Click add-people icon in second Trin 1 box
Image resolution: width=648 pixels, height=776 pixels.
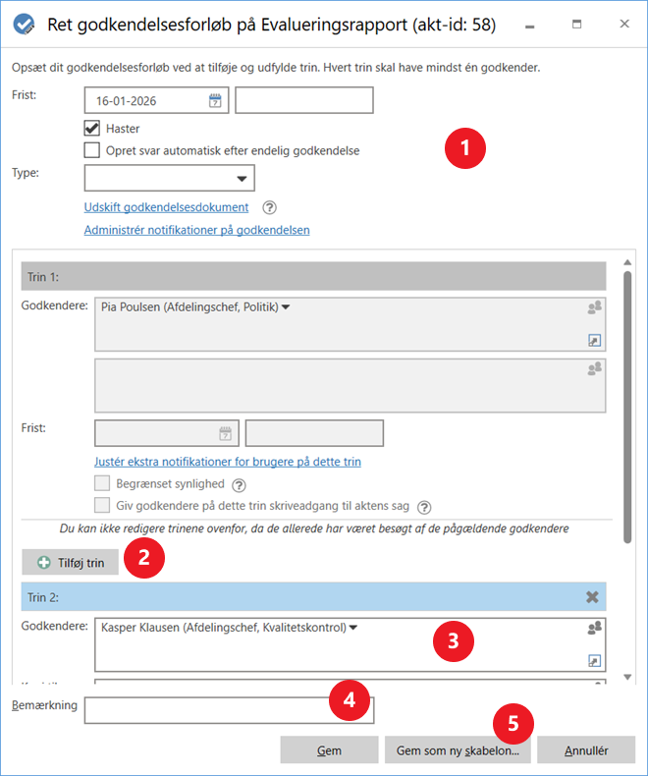[594, 369]
